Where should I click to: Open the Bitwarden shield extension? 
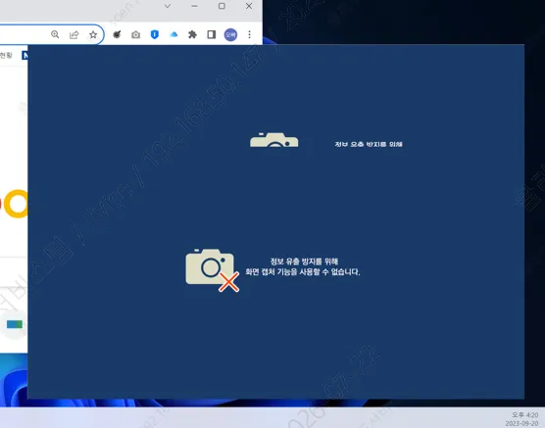155,34
